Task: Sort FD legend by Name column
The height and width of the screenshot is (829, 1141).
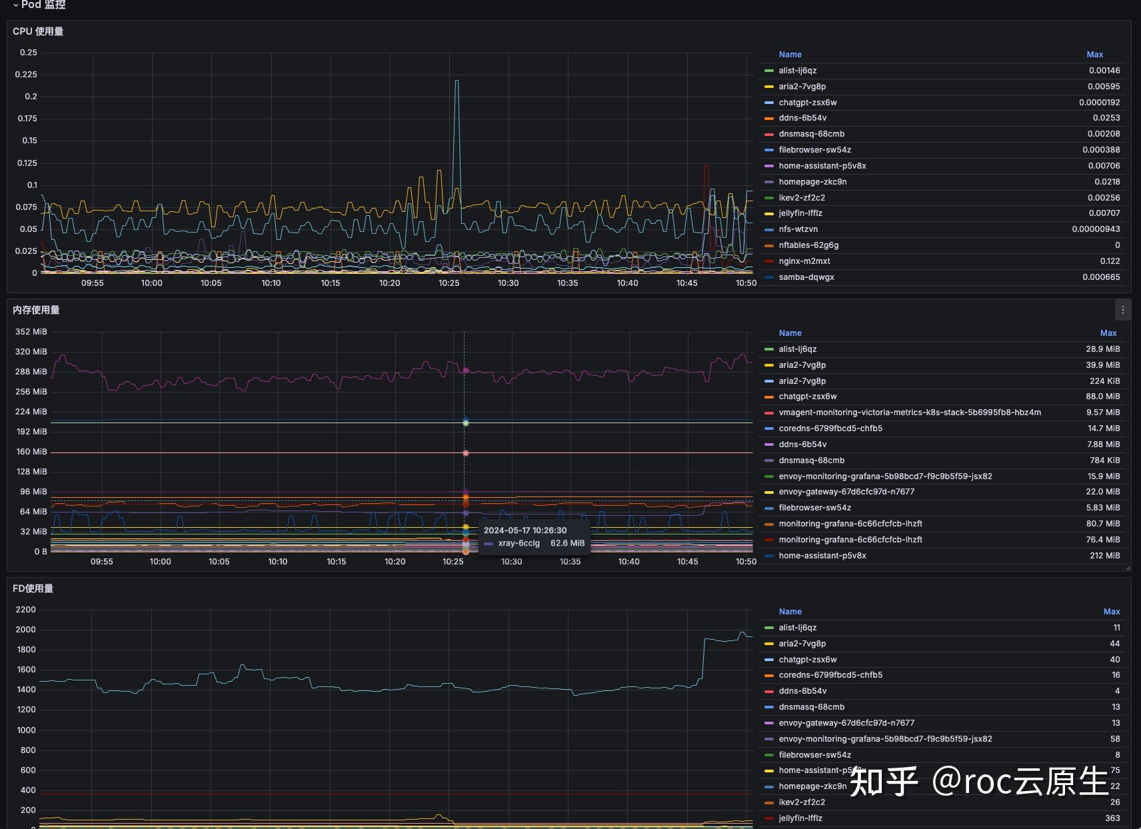Action: 790,612
